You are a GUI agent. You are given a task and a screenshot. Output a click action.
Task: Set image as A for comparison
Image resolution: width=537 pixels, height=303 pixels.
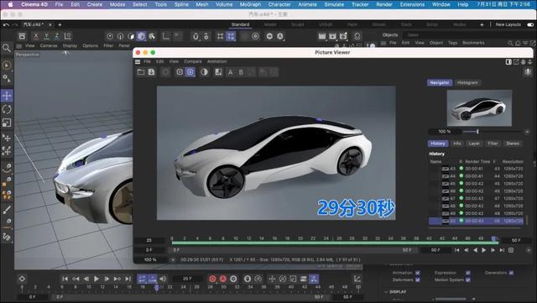coord(231,72)
